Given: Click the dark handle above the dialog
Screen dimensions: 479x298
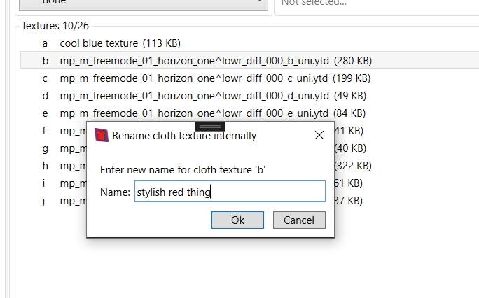Looking at the screenshot, I should (x=210, y=127).
